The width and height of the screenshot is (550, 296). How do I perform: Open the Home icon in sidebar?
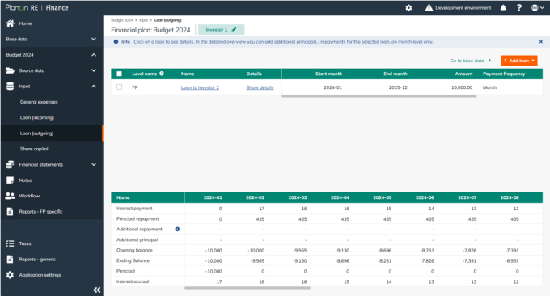[11, 23]
